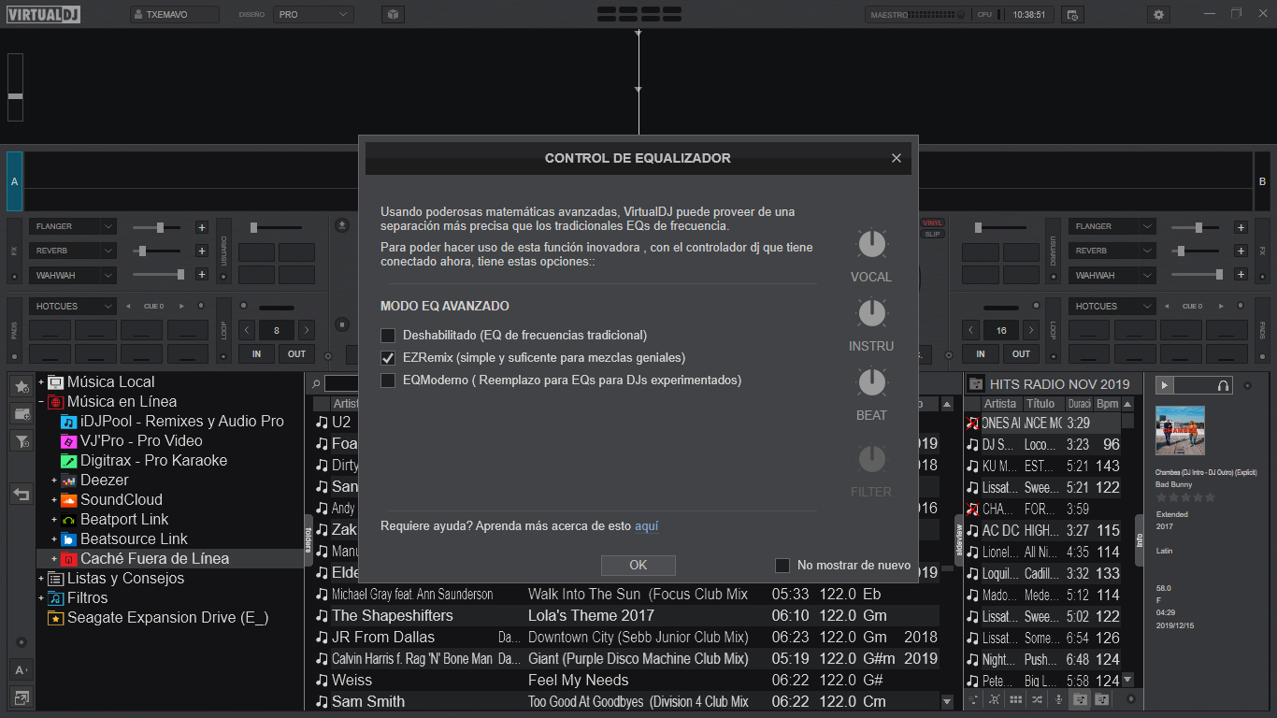Click the left deck loop size increase arrow
This screenshot has width=1277, height=718.
(x=306, y=330)
